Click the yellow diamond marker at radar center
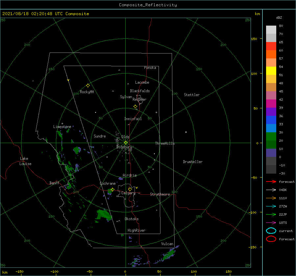Image resolution: width=296 pixels, height=276 pixels. [126, 143]
